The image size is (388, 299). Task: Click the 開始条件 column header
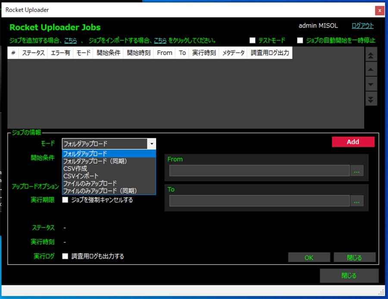(x=108, y=53)
